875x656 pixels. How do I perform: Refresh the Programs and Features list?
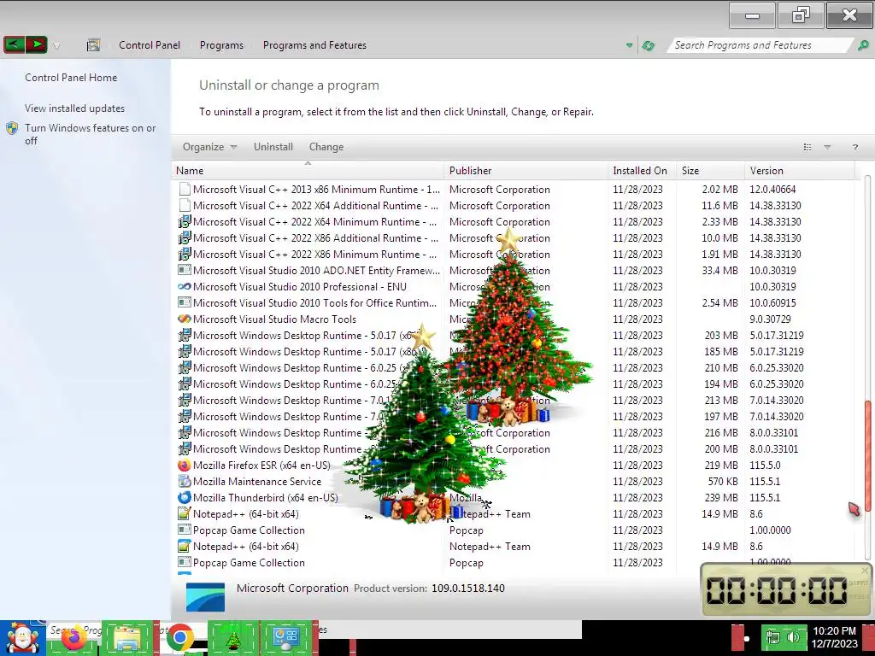tap(648, 45)
